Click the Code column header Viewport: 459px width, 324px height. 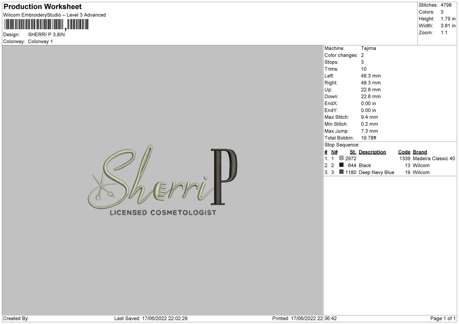[404, 152]
